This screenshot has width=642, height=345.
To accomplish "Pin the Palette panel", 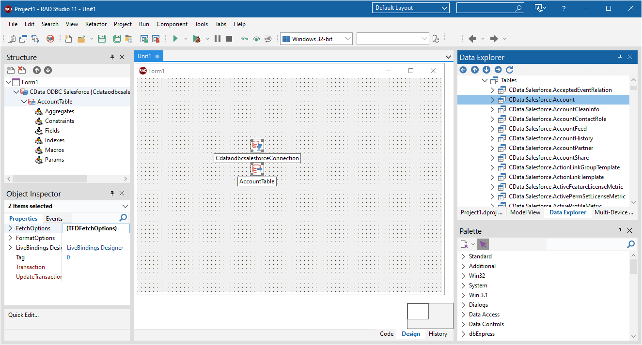I will click(x=620, y=231).
